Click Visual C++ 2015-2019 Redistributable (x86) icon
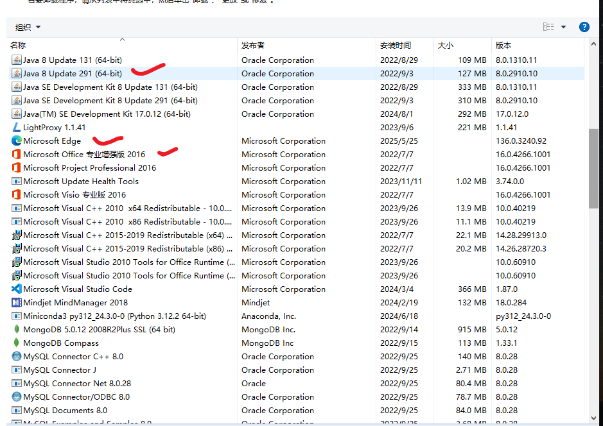The width and height of the screenshot is (603, 426). pos(16,248)
